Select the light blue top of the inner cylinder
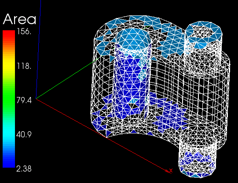238x183 pixels. (134, 39)
